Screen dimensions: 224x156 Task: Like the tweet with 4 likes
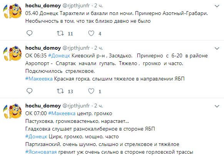[91, 33]
